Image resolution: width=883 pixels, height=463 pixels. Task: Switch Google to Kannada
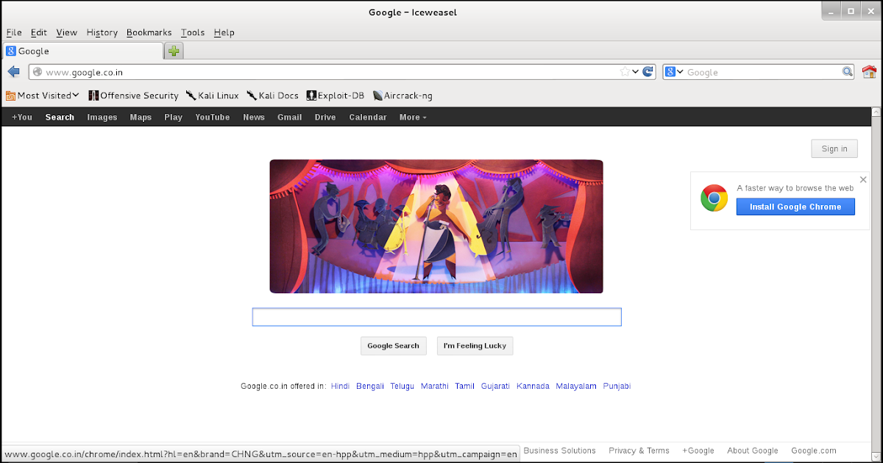(x=533, y=386)
